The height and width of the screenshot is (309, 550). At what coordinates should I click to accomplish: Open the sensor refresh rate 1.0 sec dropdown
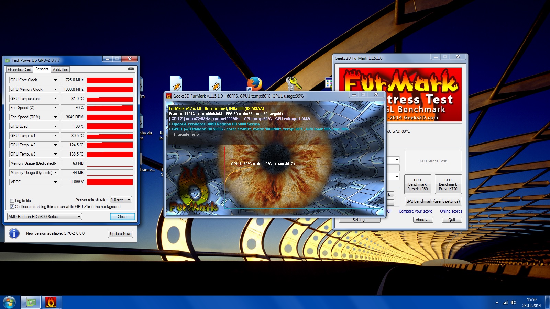tap(121, 200)
